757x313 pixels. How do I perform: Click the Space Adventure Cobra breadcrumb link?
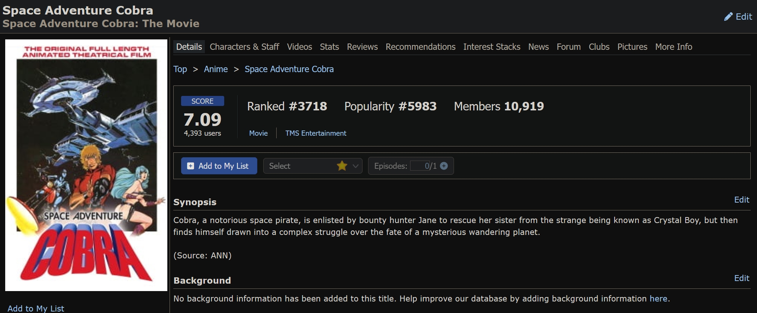point(289,69)
